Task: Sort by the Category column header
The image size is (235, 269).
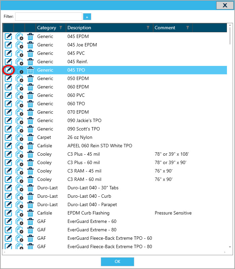Action: point(47,28)
